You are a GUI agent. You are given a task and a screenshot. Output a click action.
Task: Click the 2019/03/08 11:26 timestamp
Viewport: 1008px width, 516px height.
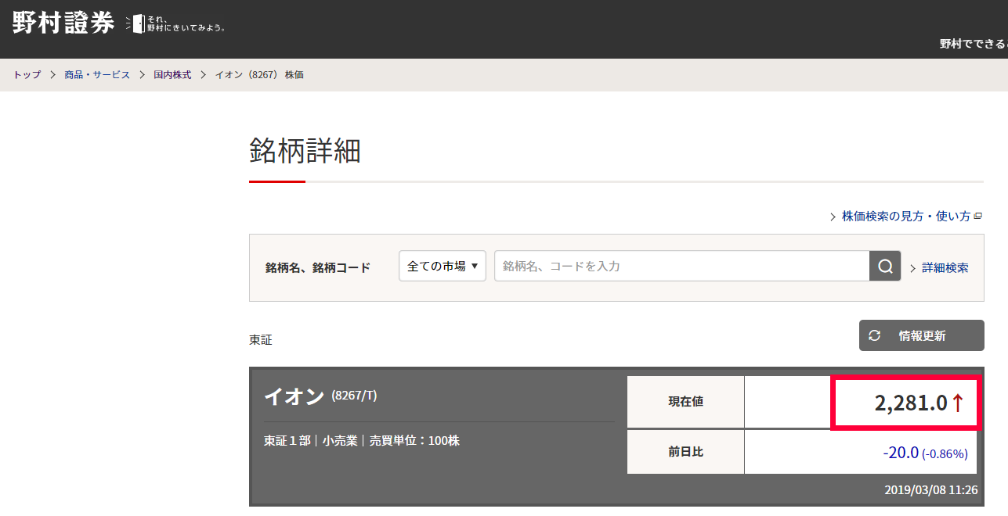tap(930, 490)
